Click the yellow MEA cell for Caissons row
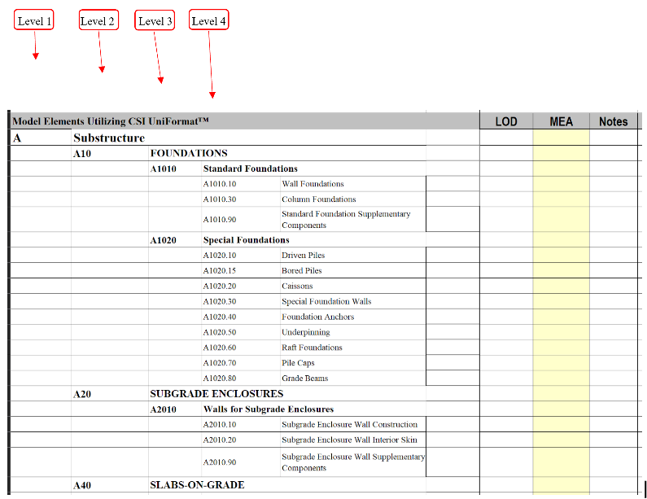The width and height of the screenshot is (647, 499). point(561,287)
